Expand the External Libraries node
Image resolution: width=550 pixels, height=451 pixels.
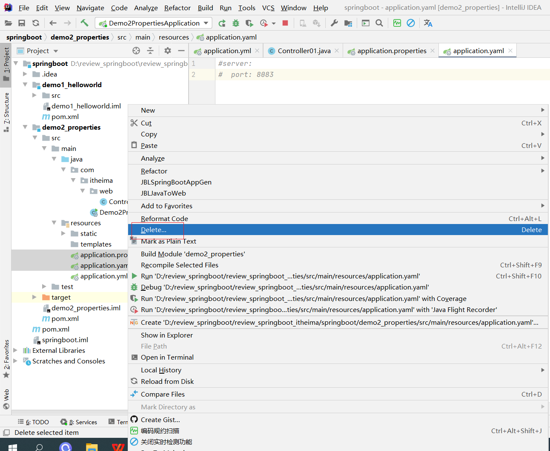click(x=16, y=350)
